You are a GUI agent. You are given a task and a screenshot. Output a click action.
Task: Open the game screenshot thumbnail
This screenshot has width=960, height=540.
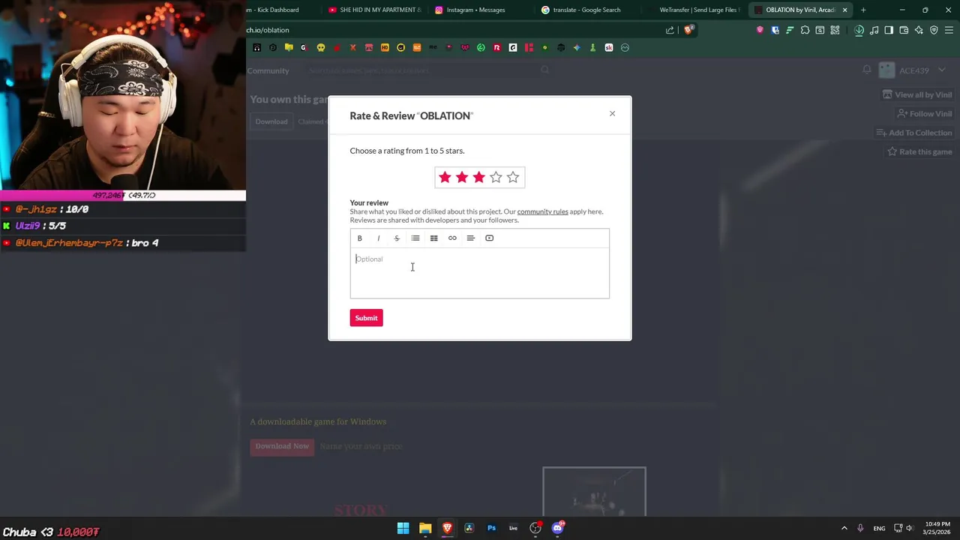click(594, 492)
